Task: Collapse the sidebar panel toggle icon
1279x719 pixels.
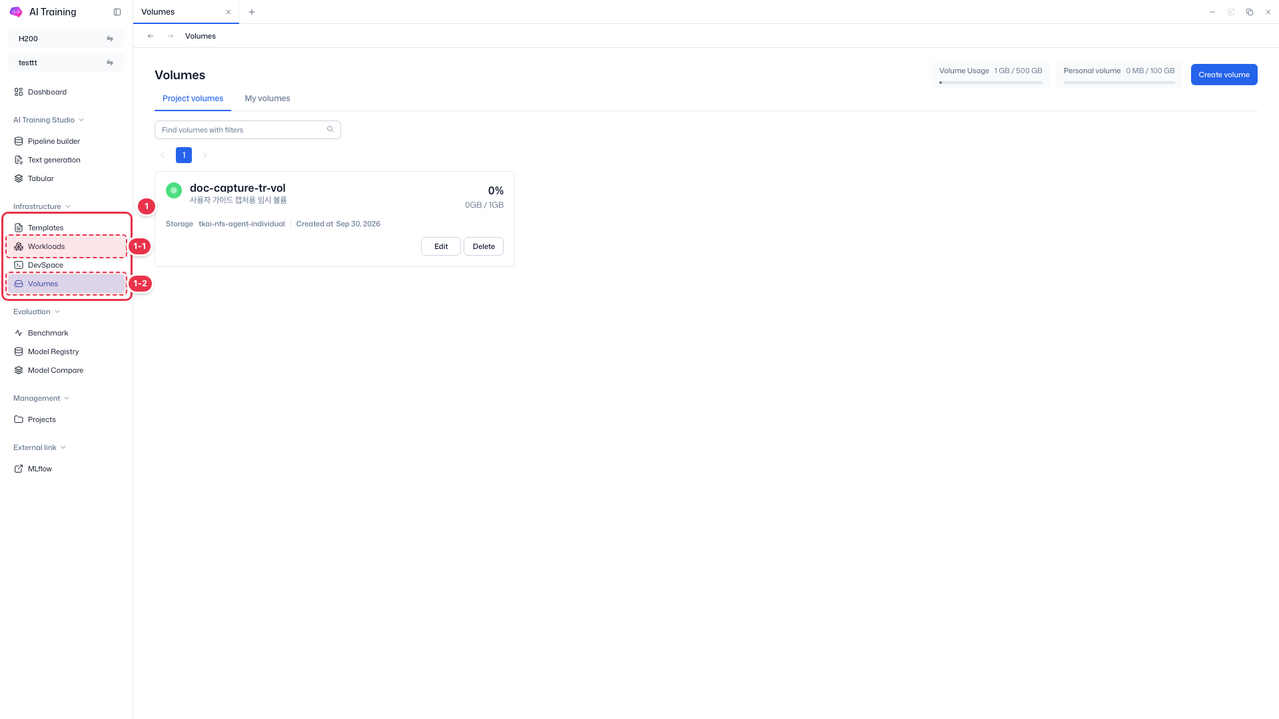Action: [117, 12]
